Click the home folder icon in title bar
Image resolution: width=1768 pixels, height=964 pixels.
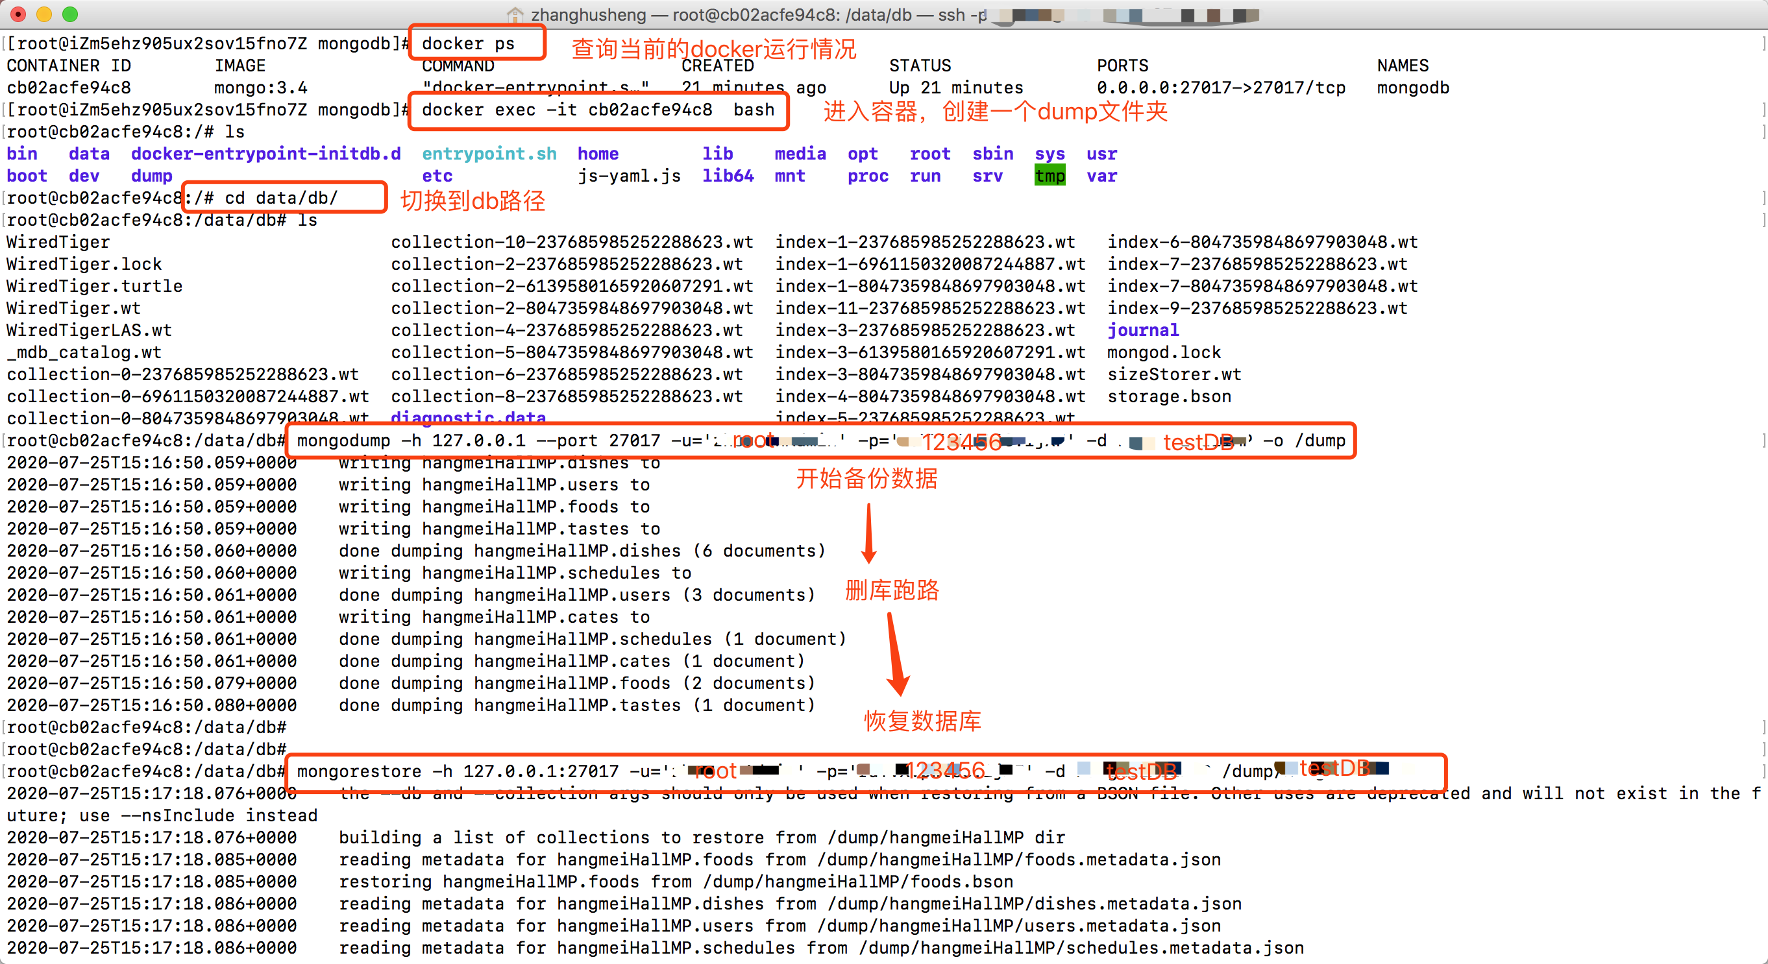(x=515, y=14)
